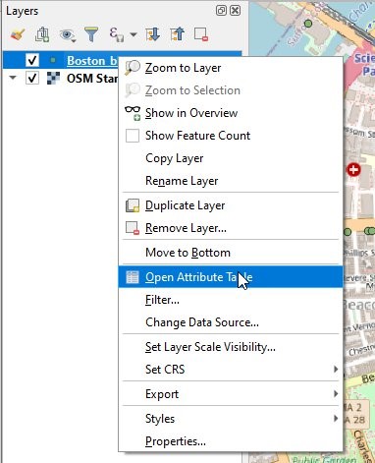Choose Zoom to Layer
The height and width of the screenshot is (463, 375).
[231, 68]
